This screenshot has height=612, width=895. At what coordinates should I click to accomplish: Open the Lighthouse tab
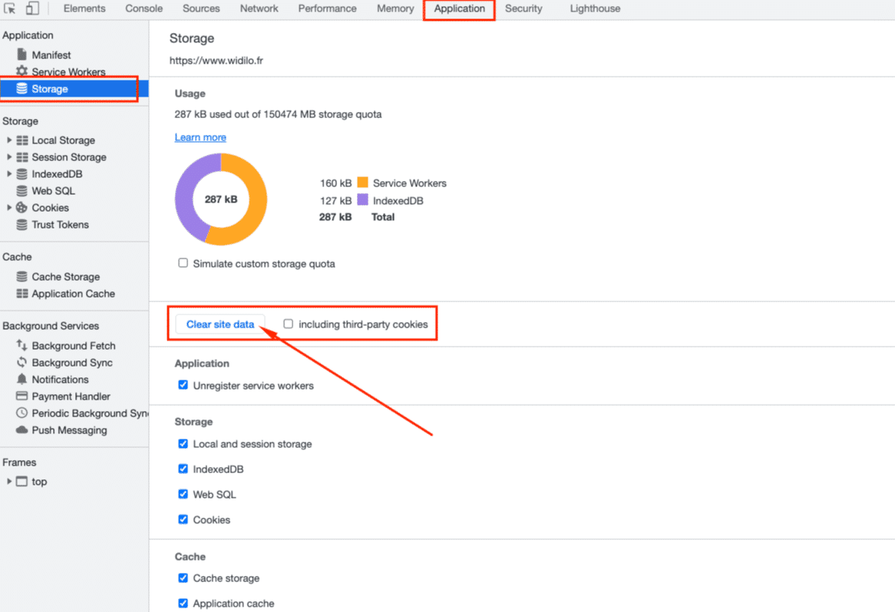point(595,9)
